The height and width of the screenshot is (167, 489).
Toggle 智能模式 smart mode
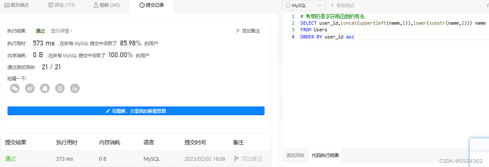point(343,5)
